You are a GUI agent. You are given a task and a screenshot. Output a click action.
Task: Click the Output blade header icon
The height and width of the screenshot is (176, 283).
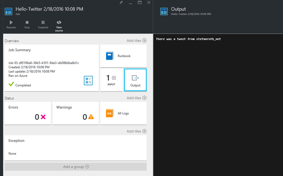[x=164, y=11]
